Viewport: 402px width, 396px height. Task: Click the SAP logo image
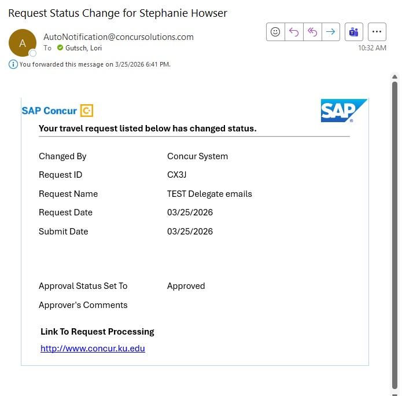344,111
